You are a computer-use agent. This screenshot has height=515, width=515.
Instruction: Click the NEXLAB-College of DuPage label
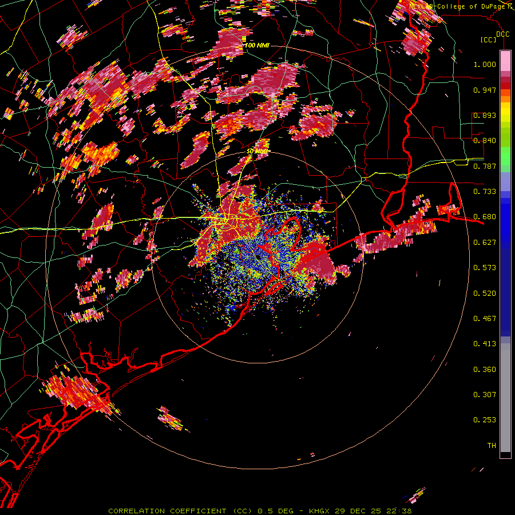457,6
